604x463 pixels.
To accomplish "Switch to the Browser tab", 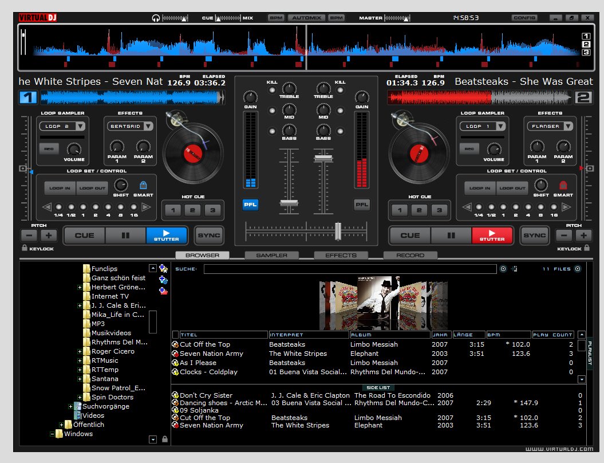I will click(202, 255).
